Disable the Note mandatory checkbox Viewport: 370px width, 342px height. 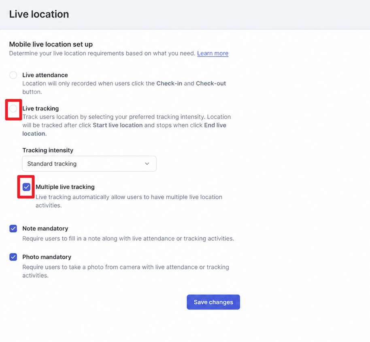[13, 229]
